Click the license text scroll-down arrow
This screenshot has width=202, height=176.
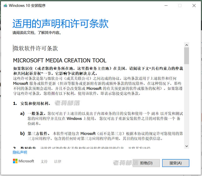pyautogui.click(x=187, y=146)
